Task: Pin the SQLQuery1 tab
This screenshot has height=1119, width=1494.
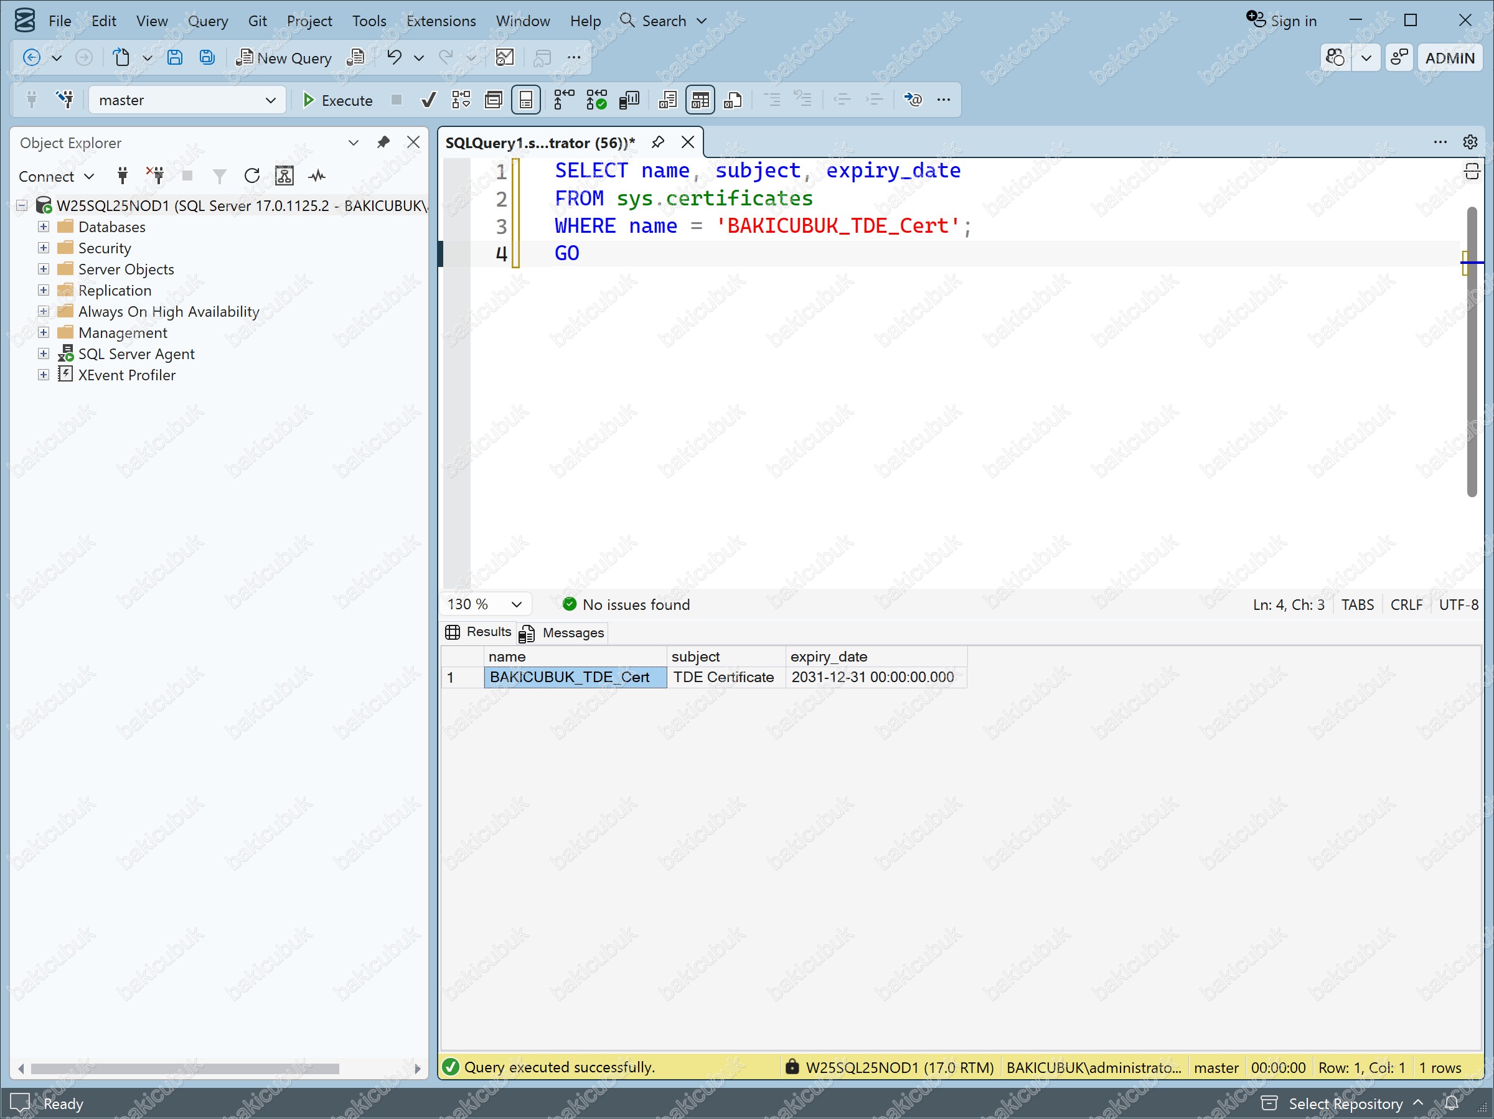Action: tap(658, 143)
